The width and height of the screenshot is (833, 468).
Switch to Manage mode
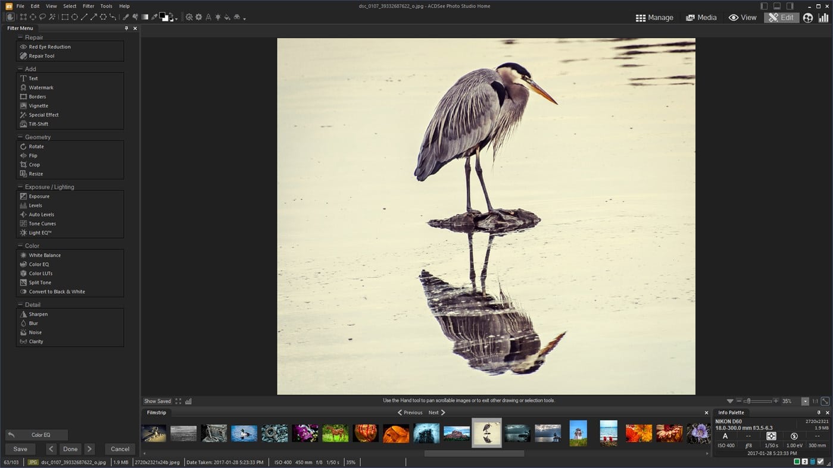click(654, 18)
